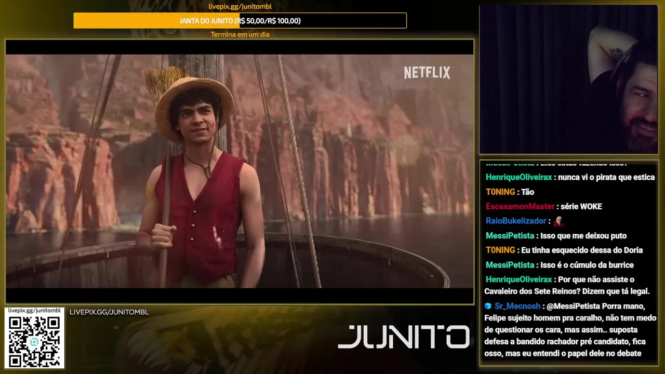Click the One Piece video frame

click(240, 171)
